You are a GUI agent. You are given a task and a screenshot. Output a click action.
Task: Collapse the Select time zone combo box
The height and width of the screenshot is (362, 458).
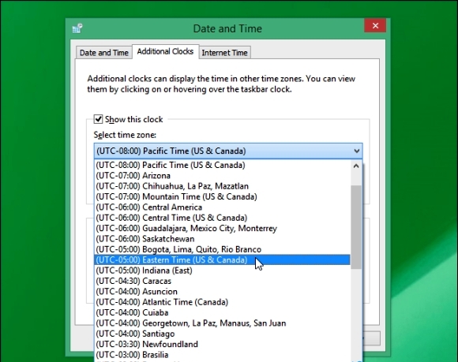(x=228, y=151)
